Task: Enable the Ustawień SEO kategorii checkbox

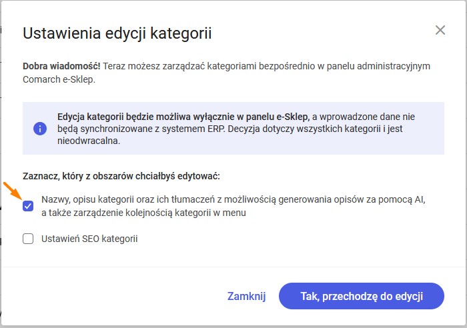Action: 28,239
